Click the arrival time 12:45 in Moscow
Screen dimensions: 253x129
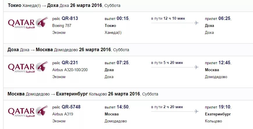tap(225, 62)
